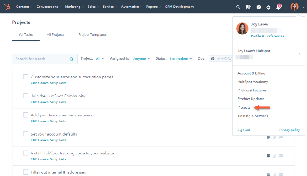Screen dimensions: 307x176
Task: Check off Customize your error and subscription pages
Action: pyautogui.click(x=26, y=77)
